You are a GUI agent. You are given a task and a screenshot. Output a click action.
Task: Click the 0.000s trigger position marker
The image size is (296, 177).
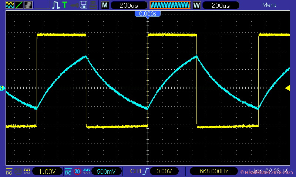coord(148,14)
